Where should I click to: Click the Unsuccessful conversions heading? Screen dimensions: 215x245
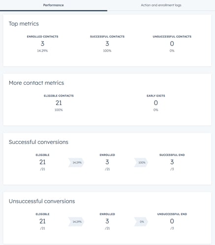click(x=42, y=201)
